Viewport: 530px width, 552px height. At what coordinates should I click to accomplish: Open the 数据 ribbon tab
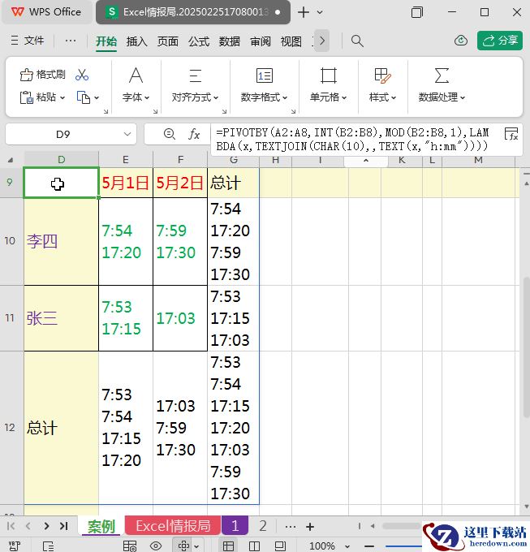(x=230, y=41)
